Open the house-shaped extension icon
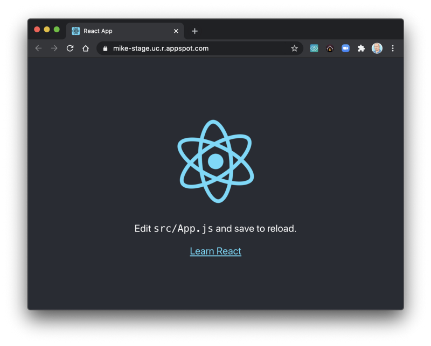 tap(330, 48)
